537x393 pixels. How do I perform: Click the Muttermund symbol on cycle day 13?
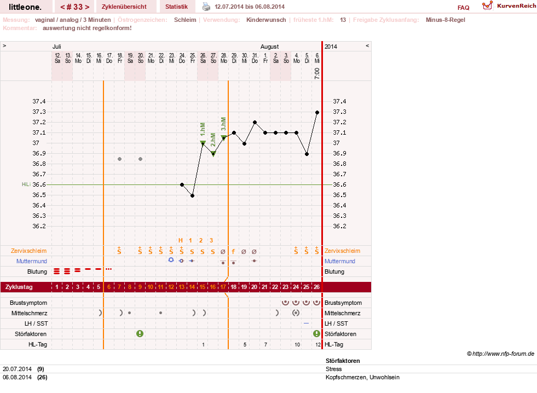tap(182, 261)
